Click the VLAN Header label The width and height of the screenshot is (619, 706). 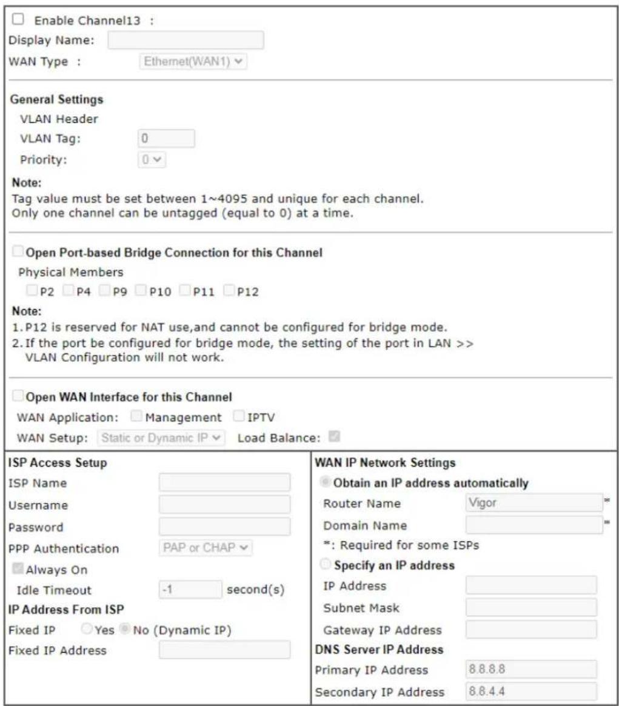59,119
